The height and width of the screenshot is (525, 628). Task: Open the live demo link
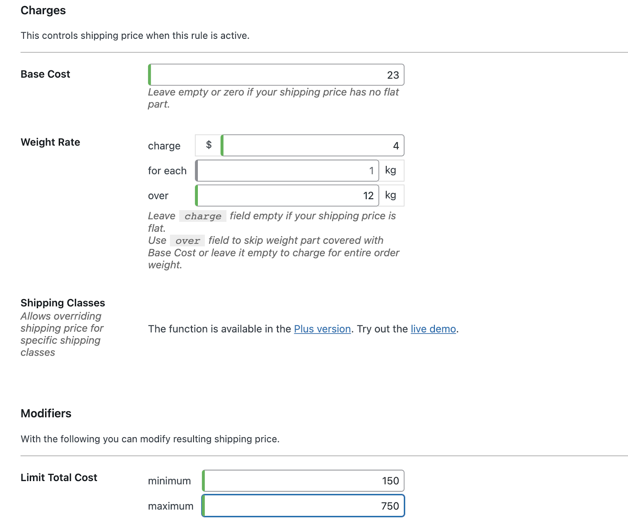(x=433, y=329)
